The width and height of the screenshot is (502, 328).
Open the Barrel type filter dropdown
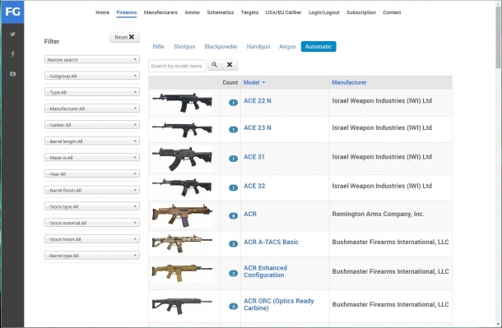point(92,256)
